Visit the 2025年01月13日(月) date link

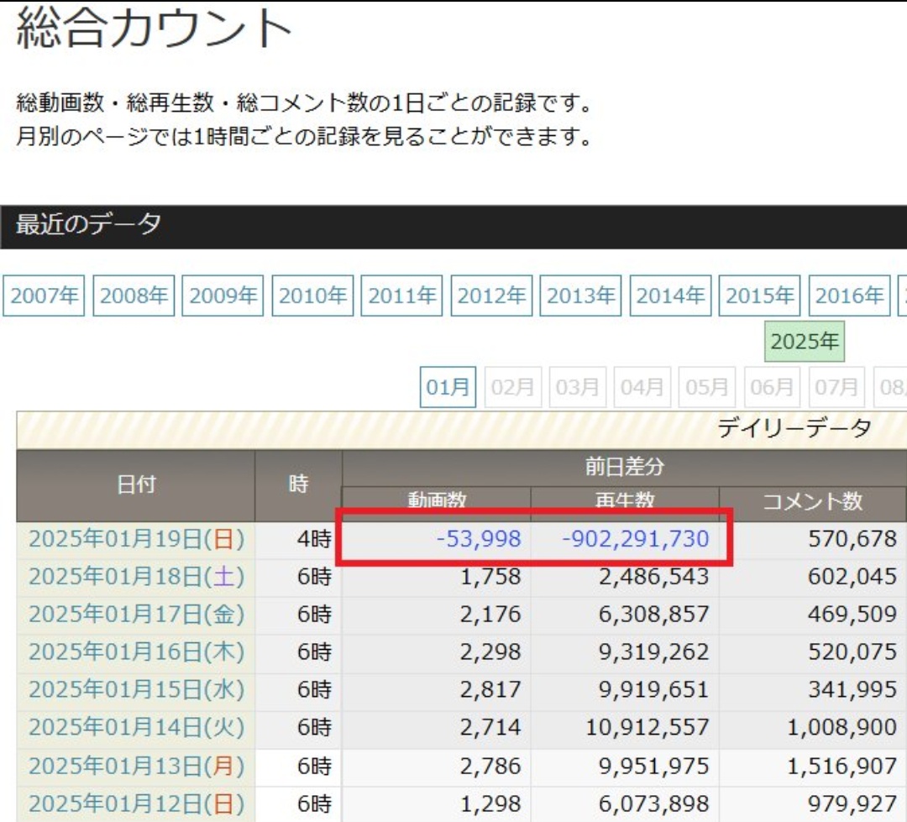pos(137,766)
